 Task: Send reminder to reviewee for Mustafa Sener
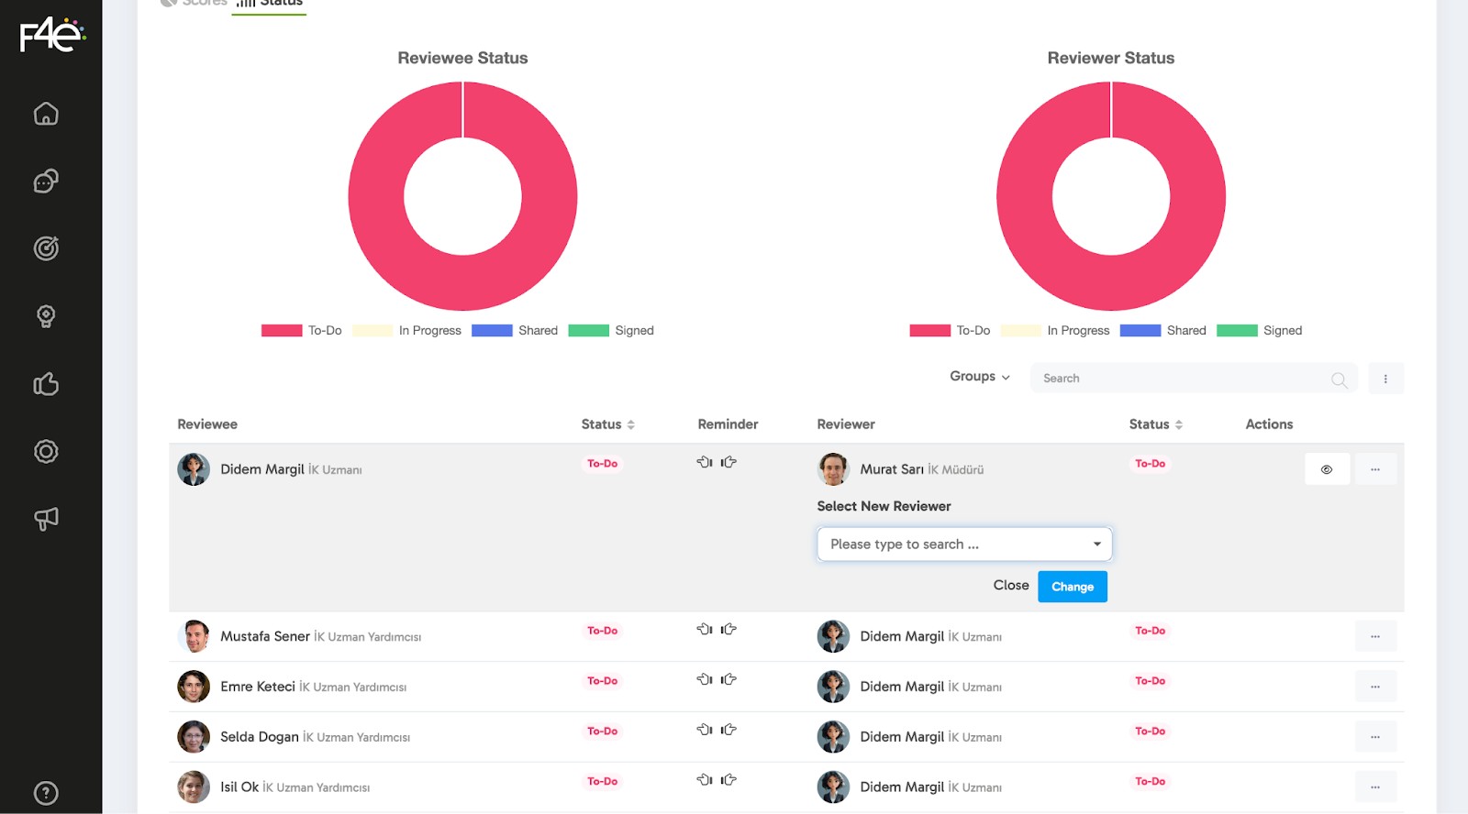coord(704,630)
